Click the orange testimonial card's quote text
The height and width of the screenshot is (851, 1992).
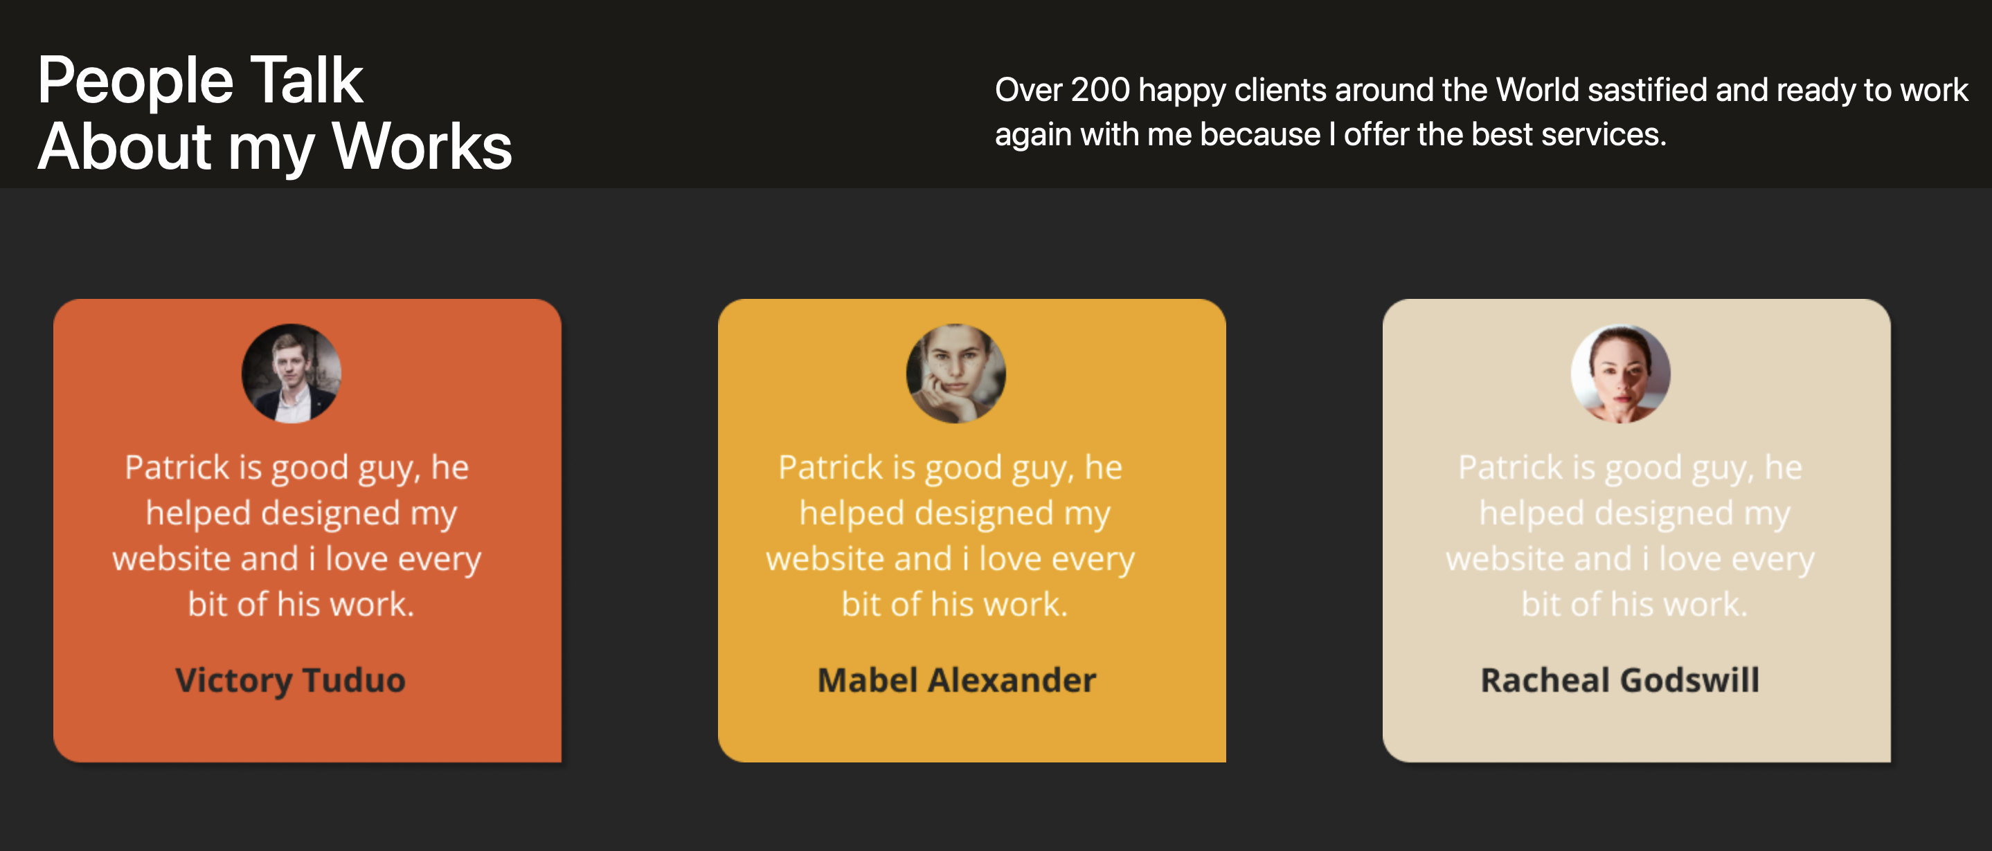coord(298,536)
